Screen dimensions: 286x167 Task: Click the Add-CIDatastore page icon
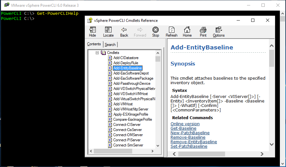110,58
